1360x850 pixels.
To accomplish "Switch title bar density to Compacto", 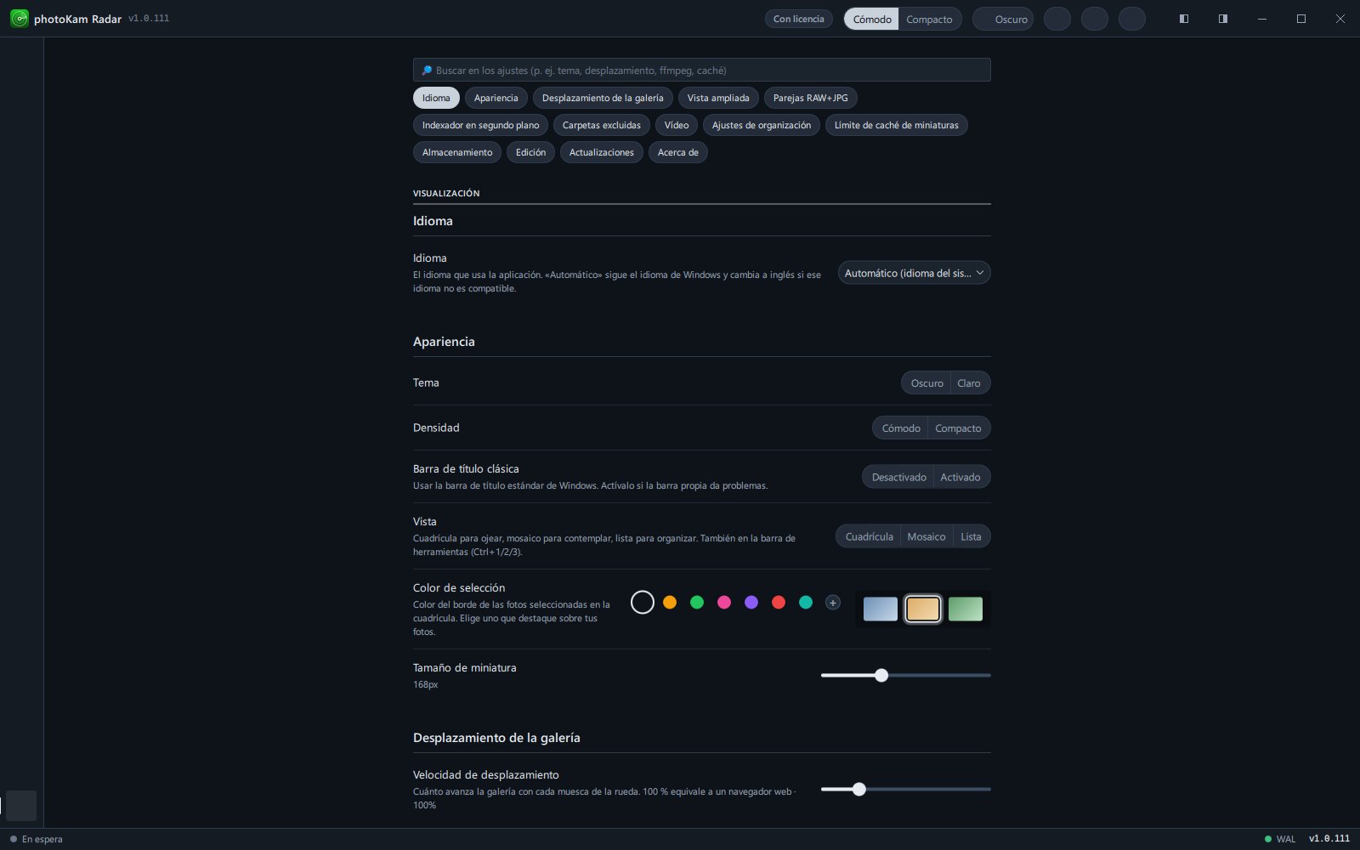I will [x=929, y=19].
